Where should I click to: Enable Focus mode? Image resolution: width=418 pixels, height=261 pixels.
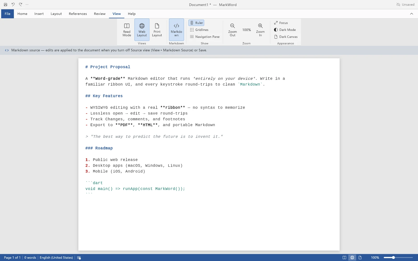[281, 23]
